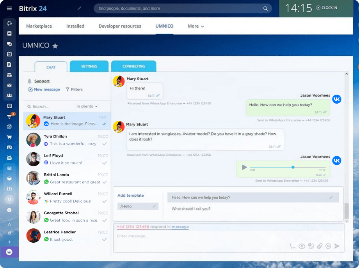The height and width of the screenshot is (268, 359).
Task: Click the audio progress slider handle
Action: (x=293, y=167)
